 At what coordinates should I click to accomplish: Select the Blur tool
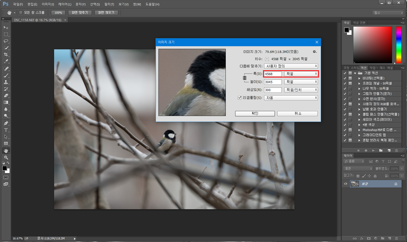click(6, 109)
